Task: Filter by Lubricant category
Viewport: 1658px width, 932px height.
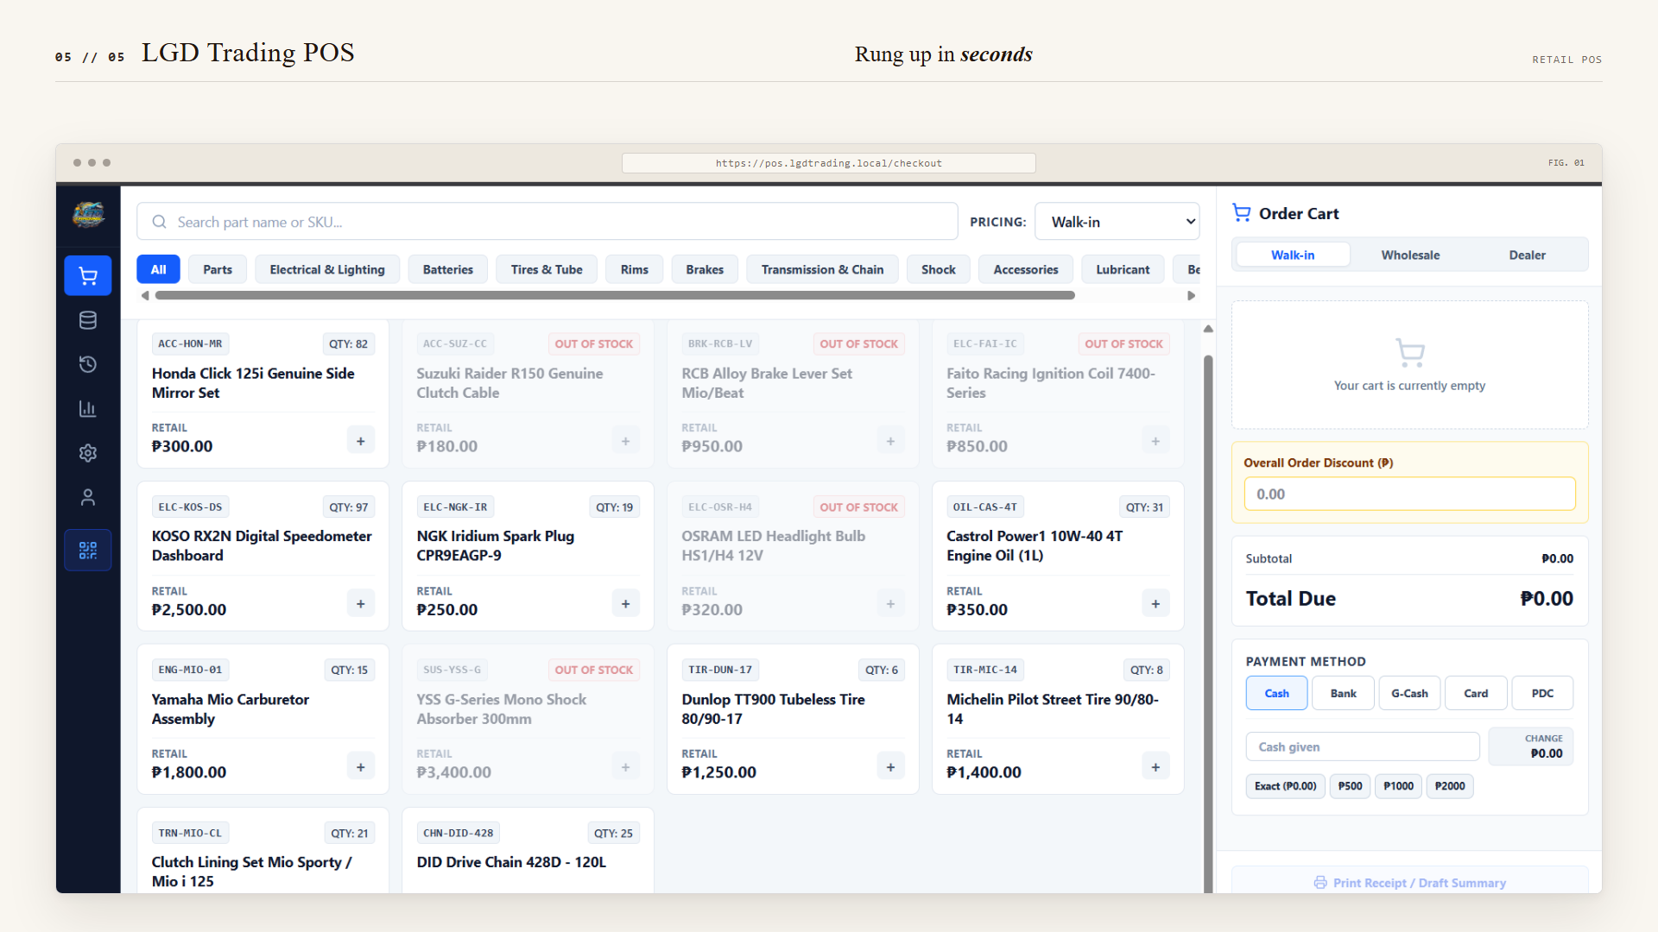Action: point(1123,269)
